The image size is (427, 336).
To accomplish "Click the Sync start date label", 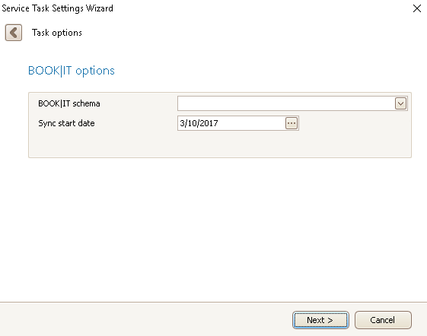I will tap(66, 123).
